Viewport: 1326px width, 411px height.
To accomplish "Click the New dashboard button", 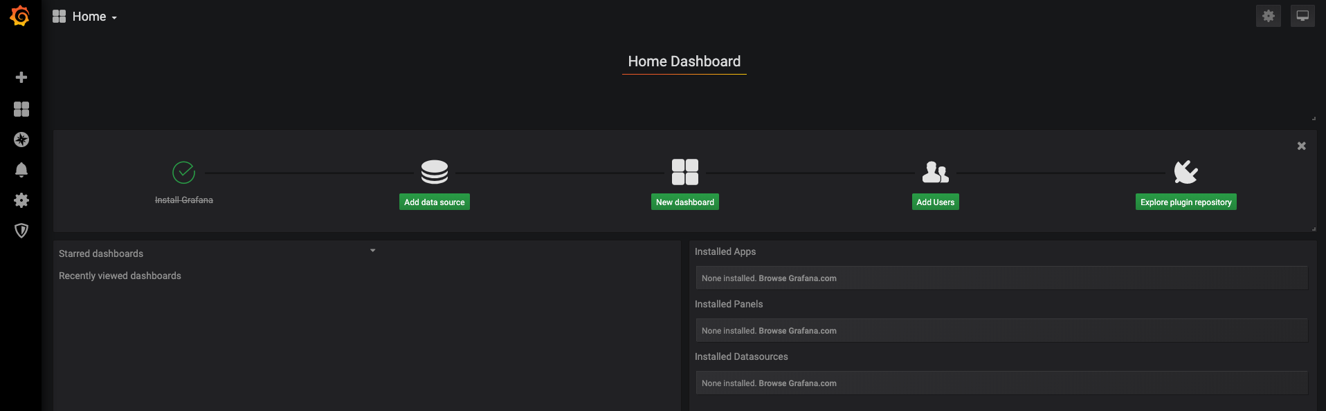I will coord(685,202).
